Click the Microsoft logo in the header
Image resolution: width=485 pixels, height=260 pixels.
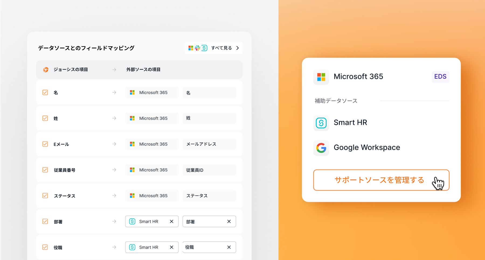[191, 48]
